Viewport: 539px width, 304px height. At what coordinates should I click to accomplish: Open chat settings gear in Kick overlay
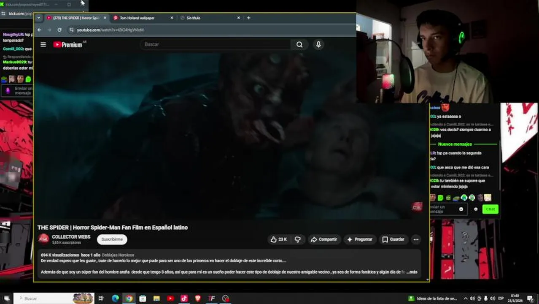coord(476,209)
